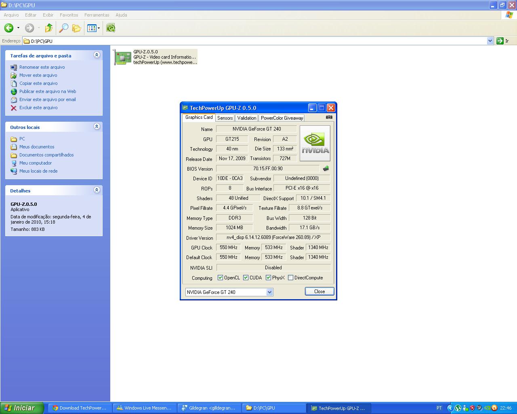Expand hidden system tray icons
The width and height of the screenshot is (517, 414).
[x=450, y=408]
